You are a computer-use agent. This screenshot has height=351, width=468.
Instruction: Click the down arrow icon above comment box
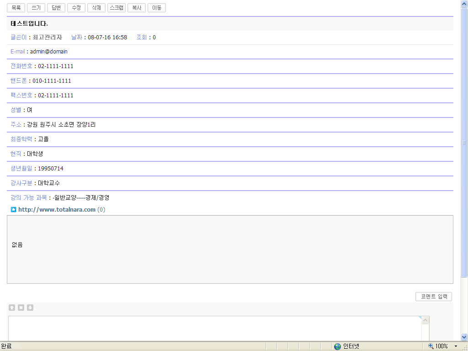pos(30,308)
